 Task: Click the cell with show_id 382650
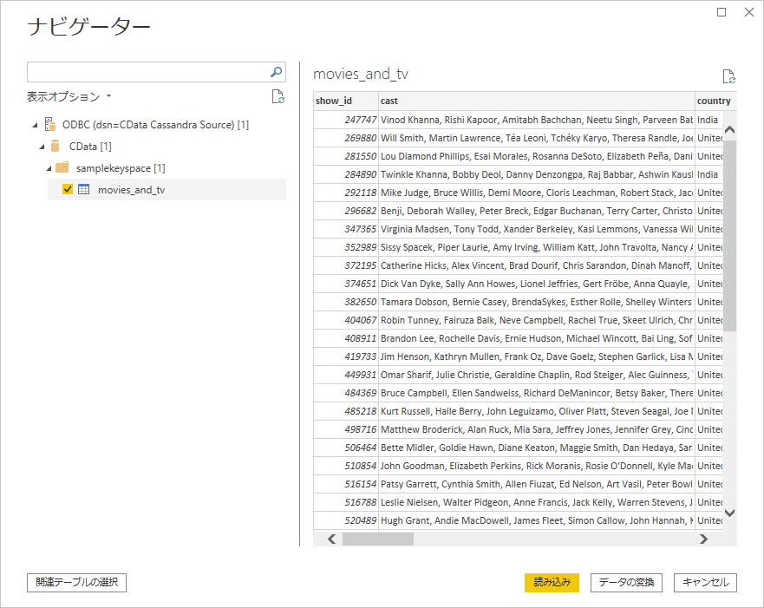[346, 302]
